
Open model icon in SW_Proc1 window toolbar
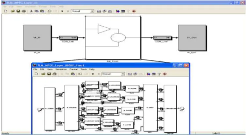(x=43, y=74)
